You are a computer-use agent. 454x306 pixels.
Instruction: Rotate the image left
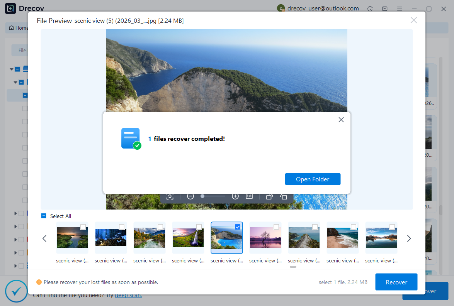click(269, 196)
